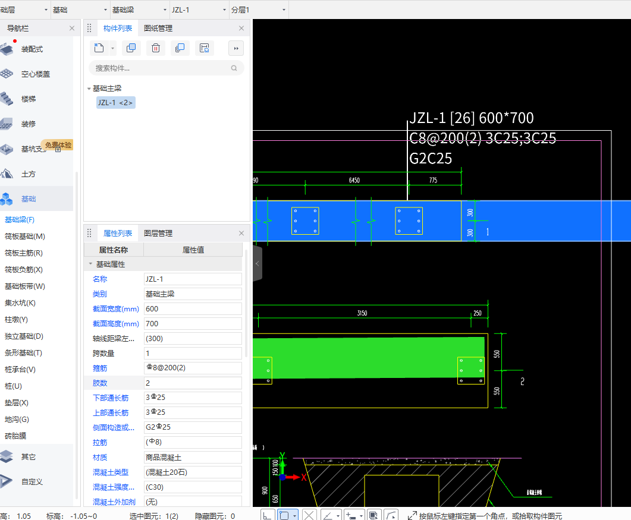
Task: Select 砖胎膜 in foundation list
Action: [x=15, y=436]
